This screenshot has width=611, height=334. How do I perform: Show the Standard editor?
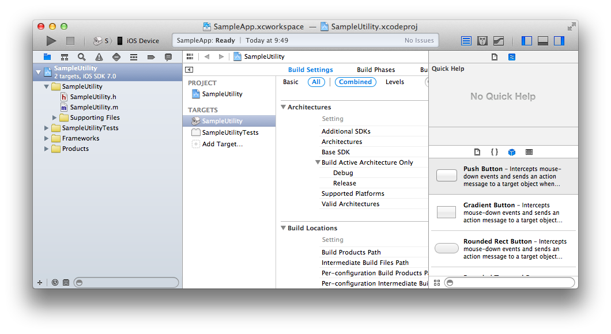(x=466, y=40)
